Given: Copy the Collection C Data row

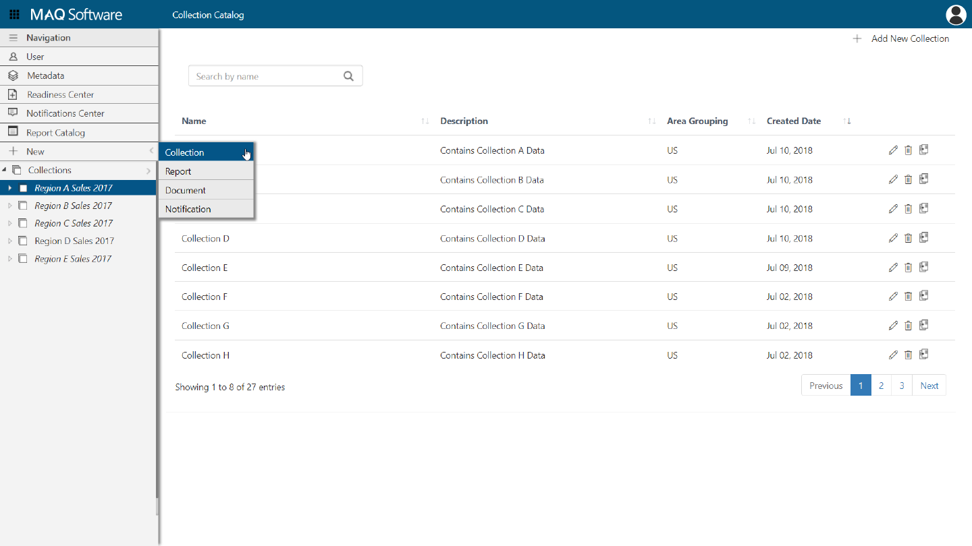Looking at the screenshot, I should click(x=923, y=208).
